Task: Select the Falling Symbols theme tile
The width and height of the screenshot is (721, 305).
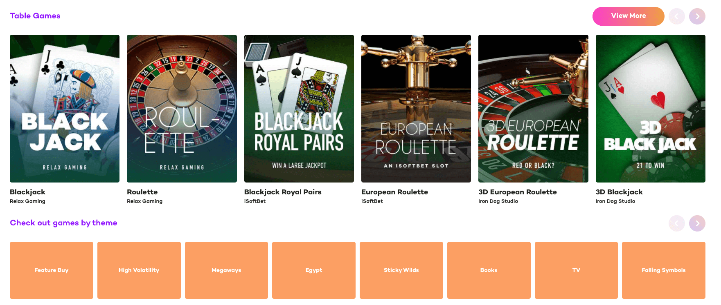Action: (x=664, y=270)
